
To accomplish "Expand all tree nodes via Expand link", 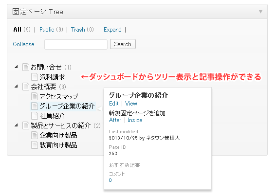I will (x=112, y=30).
